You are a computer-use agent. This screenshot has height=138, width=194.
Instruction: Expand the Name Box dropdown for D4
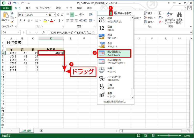click(x=19, y=32)
